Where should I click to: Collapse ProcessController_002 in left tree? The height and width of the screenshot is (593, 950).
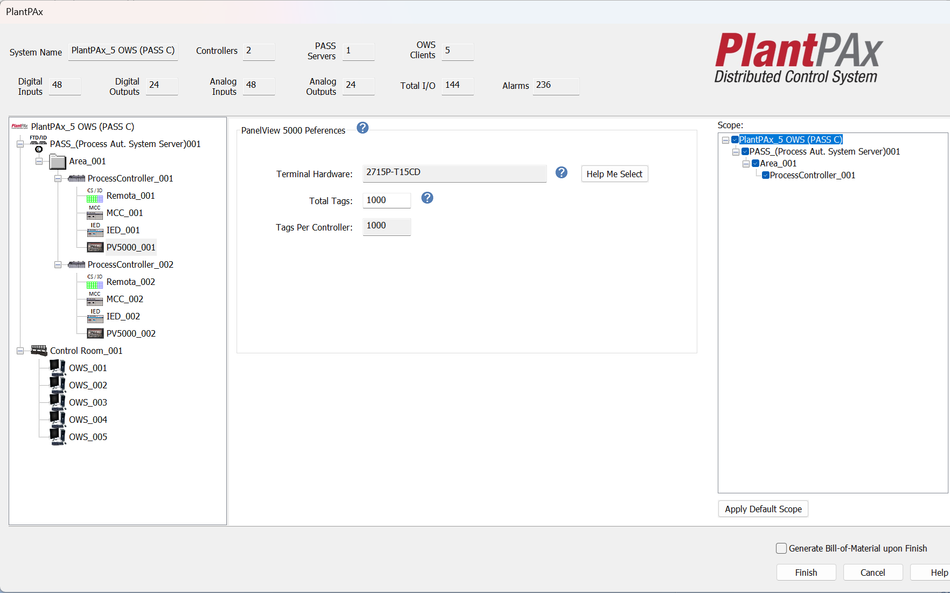58,264
